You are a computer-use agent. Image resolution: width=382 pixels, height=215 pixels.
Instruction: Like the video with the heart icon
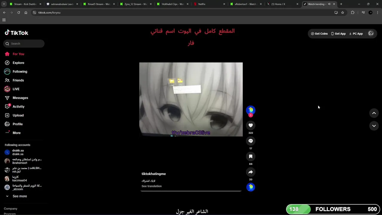point(251,125)
